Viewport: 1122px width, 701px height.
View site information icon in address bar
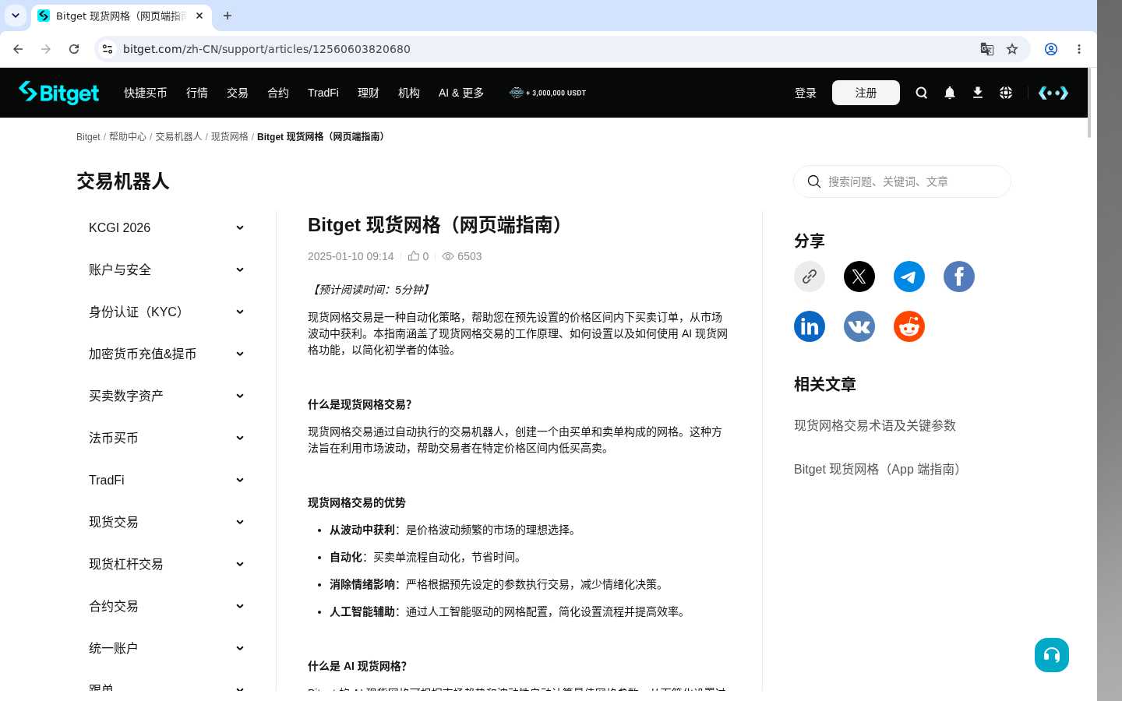pos(108,49)
